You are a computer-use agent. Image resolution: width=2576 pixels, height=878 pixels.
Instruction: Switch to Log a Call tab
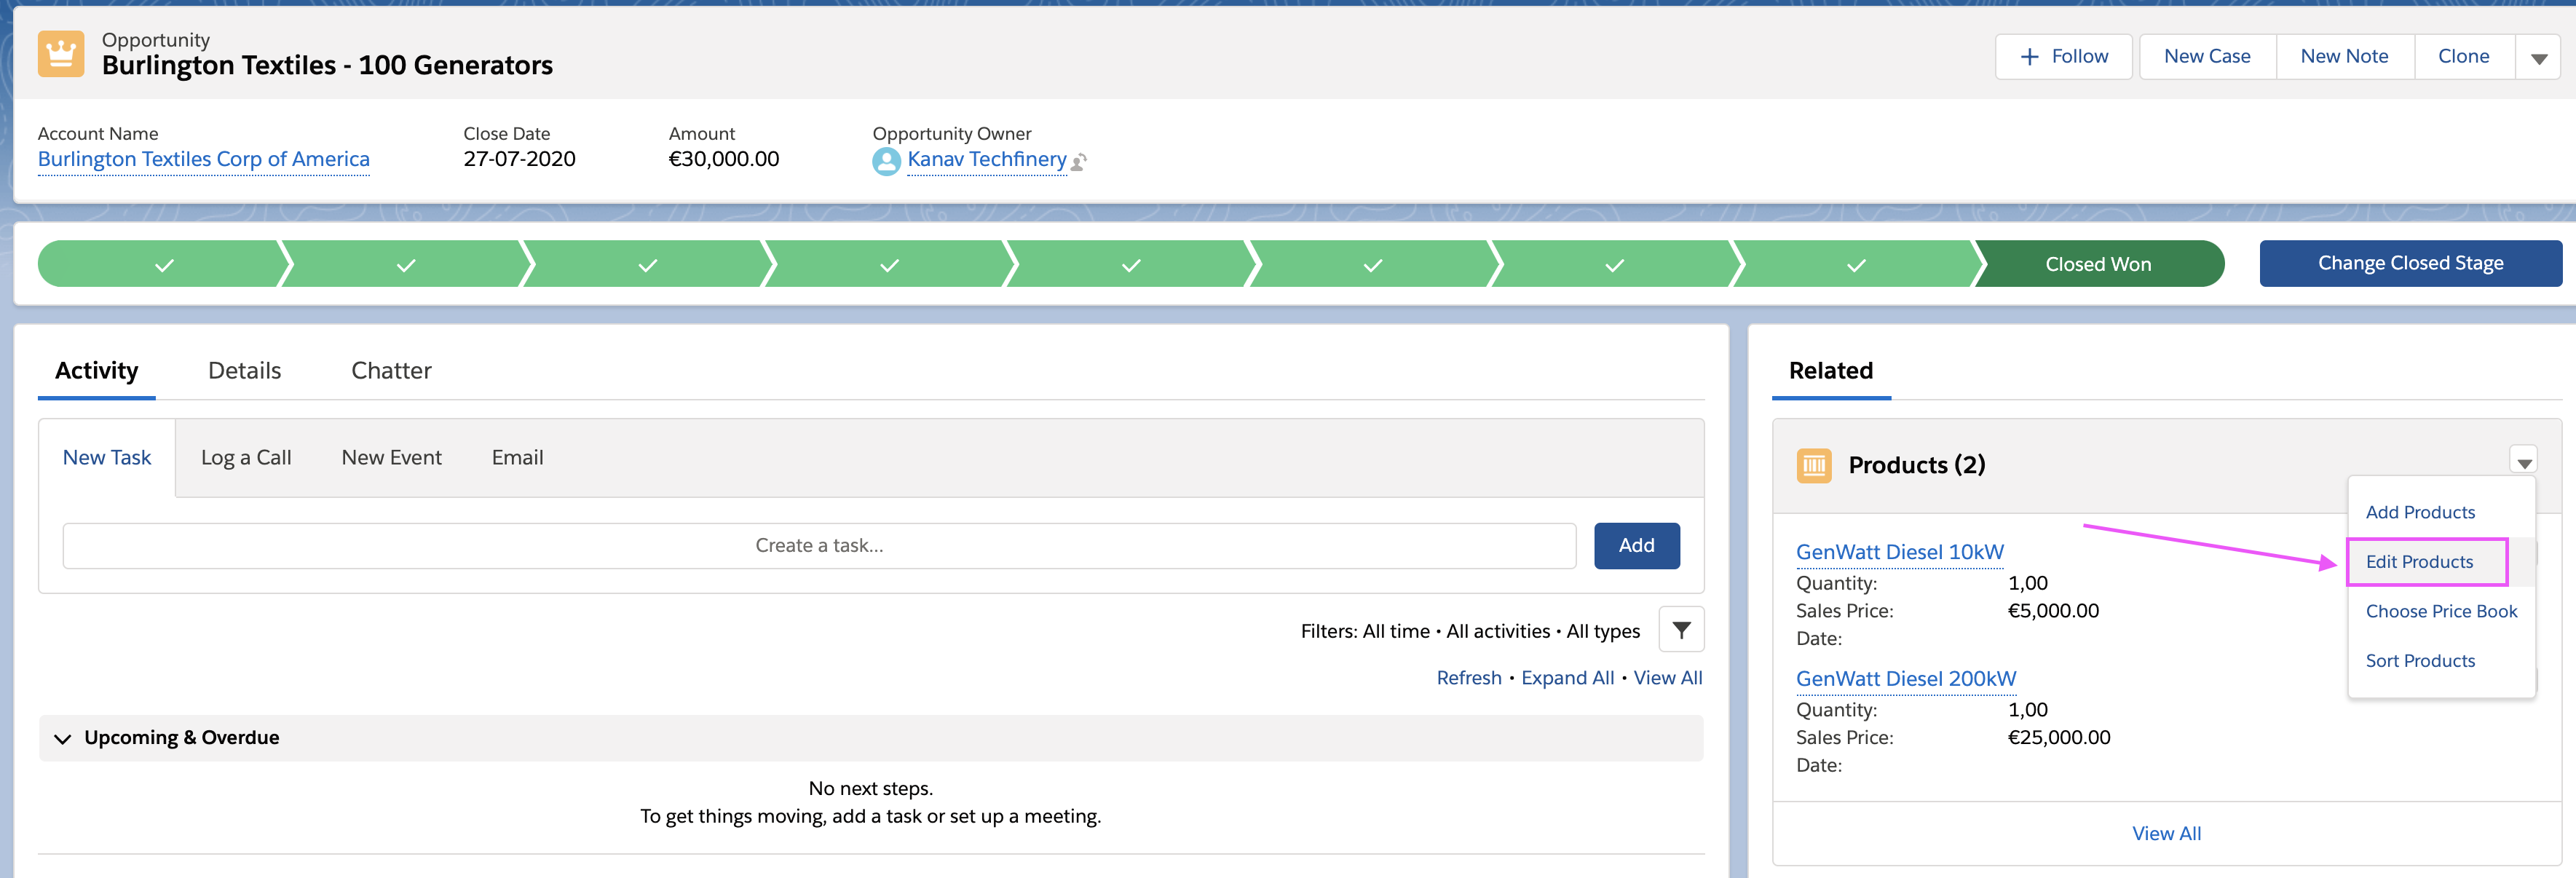(246, 457)
